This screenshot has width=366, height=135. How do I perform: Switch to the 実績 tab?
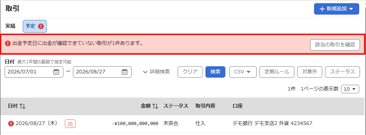tap(10, 26)
